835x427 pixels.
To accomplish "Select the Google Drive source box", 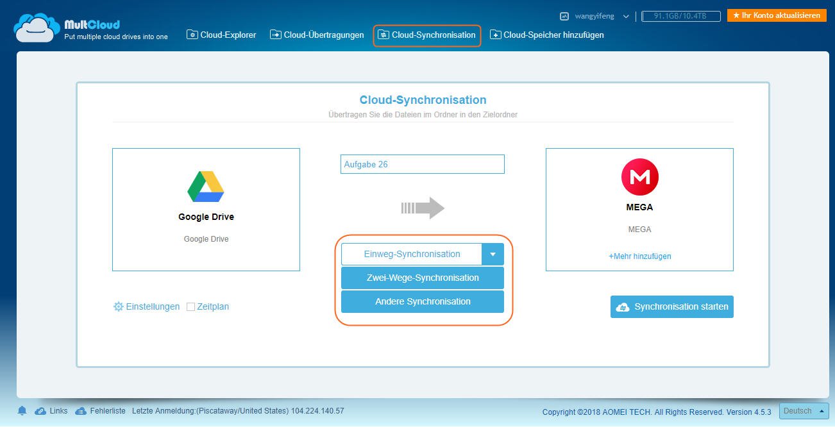I will [x=206, y=210].
